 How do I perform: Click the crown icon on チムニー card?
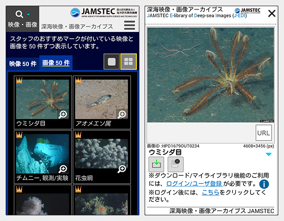tap(19, 135)
